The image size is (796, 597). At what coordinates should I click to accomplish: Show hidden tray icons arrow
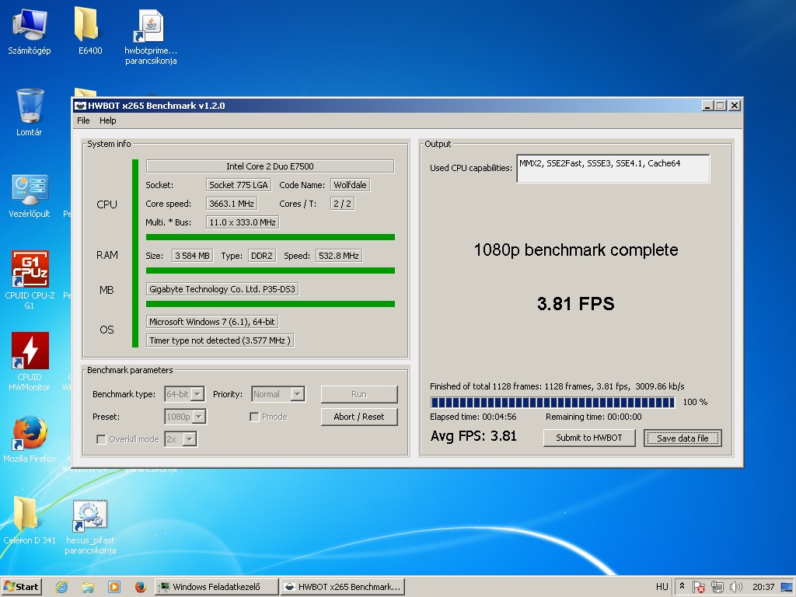683,586
